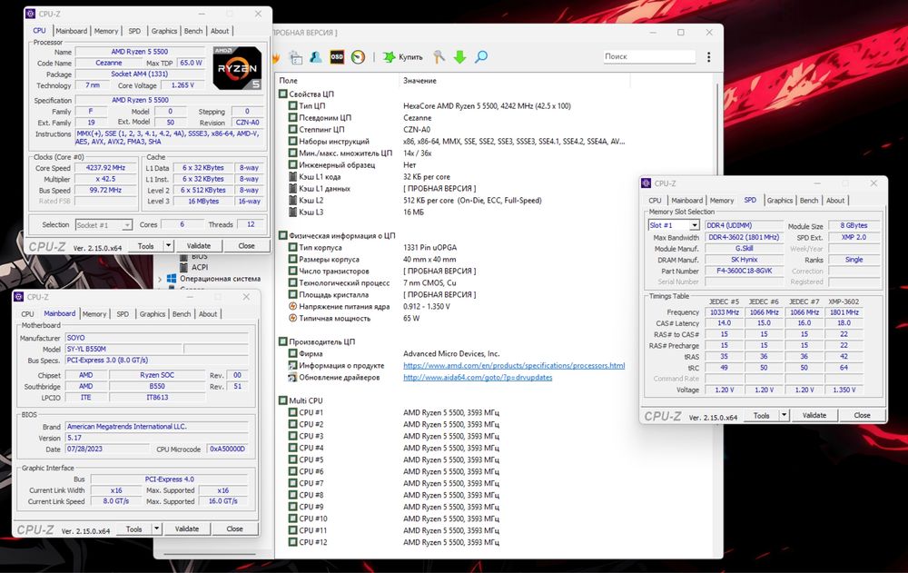Expand the Операционная система tree node
908x573 pixels.
click(x=161, y=280)
